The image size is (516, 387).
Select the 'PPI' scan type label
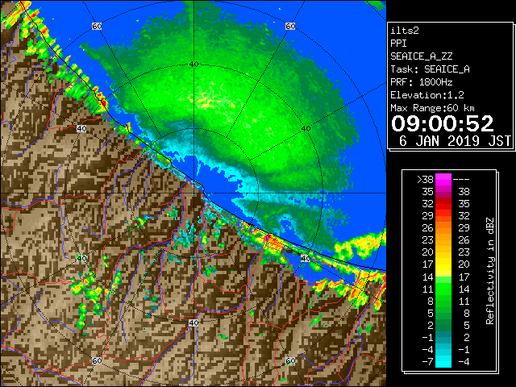(398, 44)
